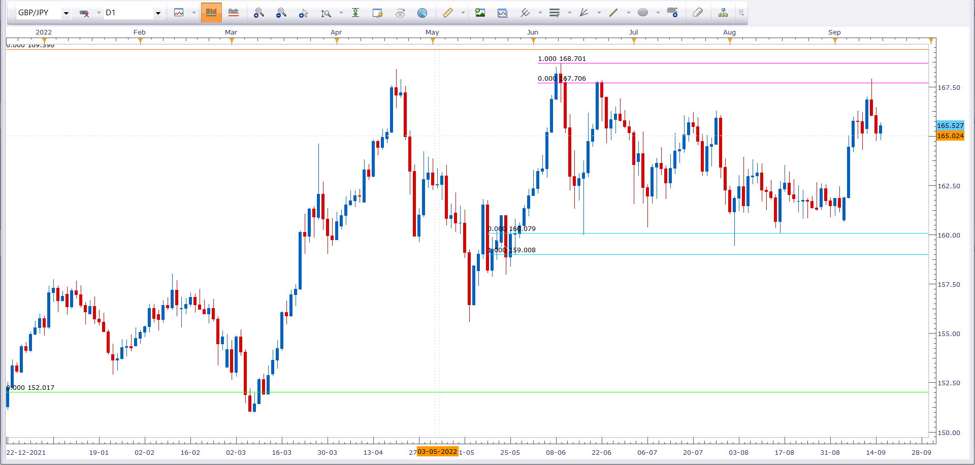This screenshot has width=975, height=465.
Task: Click the add text label icon
Action: click(672, 13)
